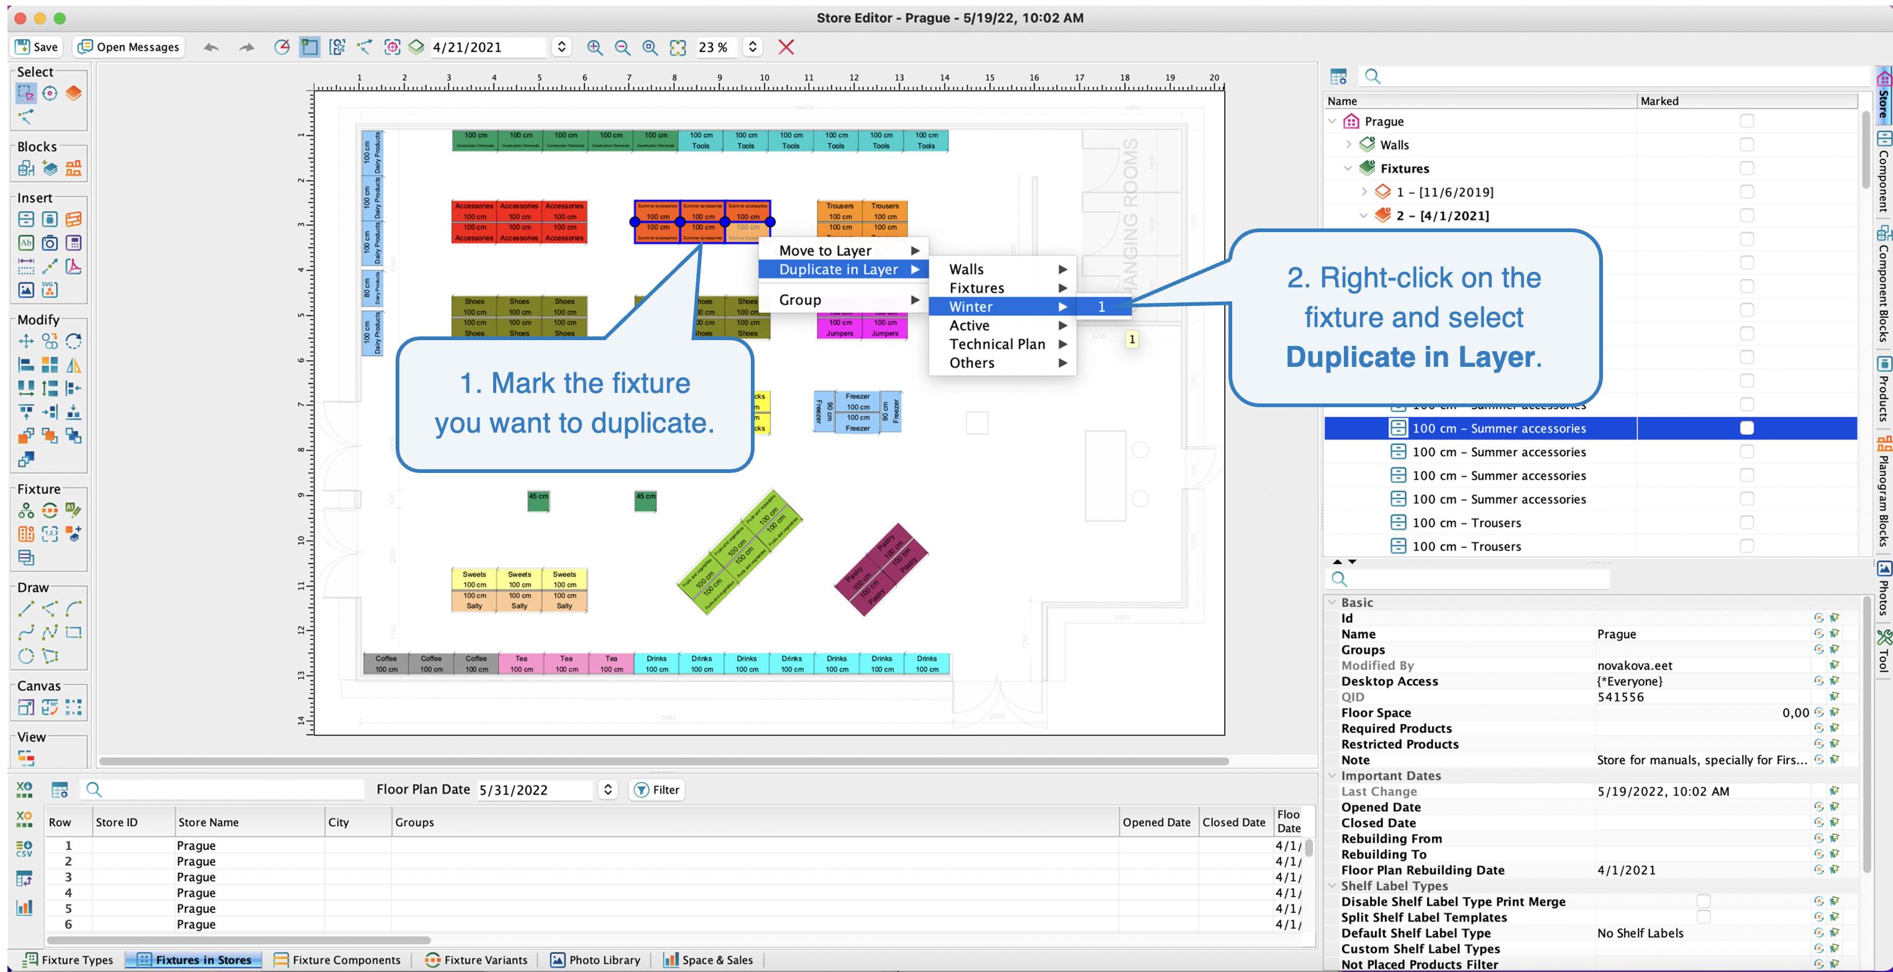Open the Photo Library tab
The image size is (1893, 972).
point(595,960)
